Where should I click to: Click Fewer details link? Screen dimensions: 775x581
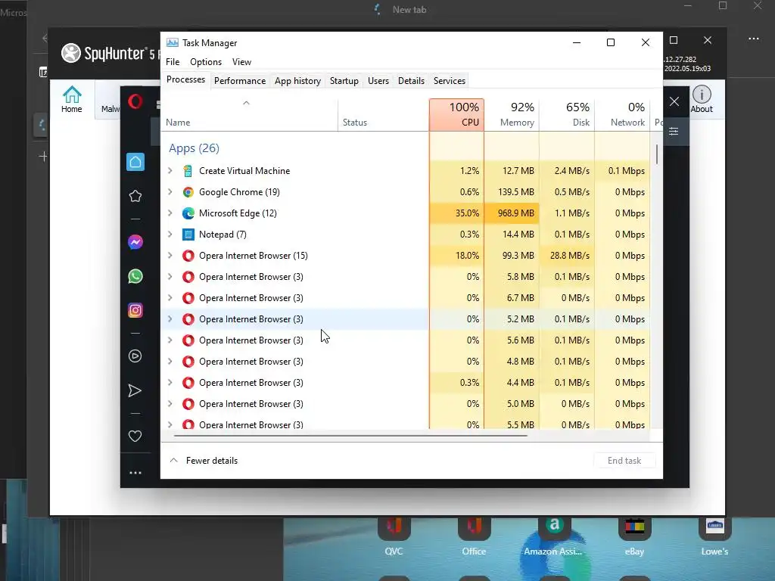click(212, 461)
